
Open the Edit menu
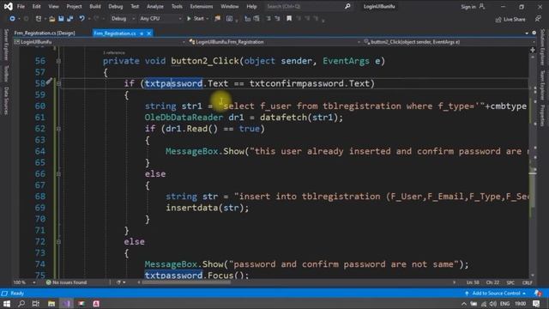tap(36, 6)
